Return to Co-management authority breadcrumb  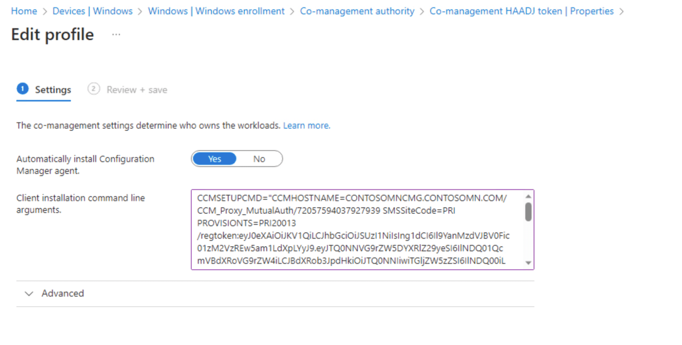click(x=357, y=11)
